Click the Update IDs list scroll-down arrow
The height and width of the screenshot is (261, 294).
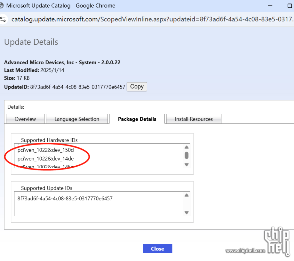(x=187, y=213)
